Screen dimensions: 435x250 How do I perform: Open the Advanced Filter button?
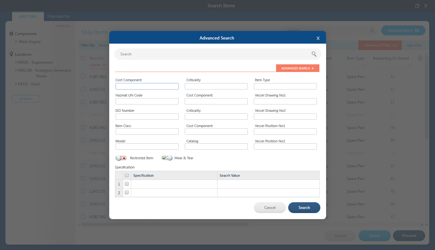[380, 45]
